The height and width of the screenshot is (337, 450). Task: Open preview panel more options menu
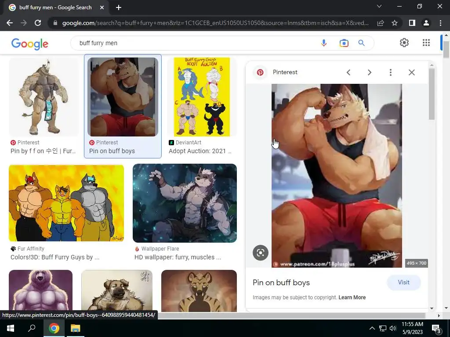coord(391,72)
